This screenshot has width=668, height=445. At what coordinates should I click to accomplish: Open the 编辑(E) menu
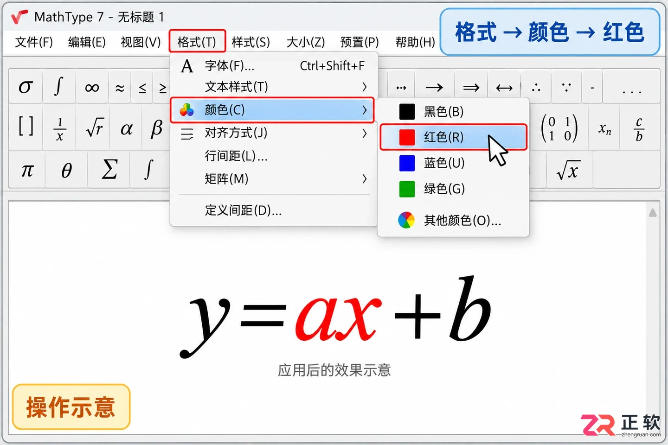87,42
